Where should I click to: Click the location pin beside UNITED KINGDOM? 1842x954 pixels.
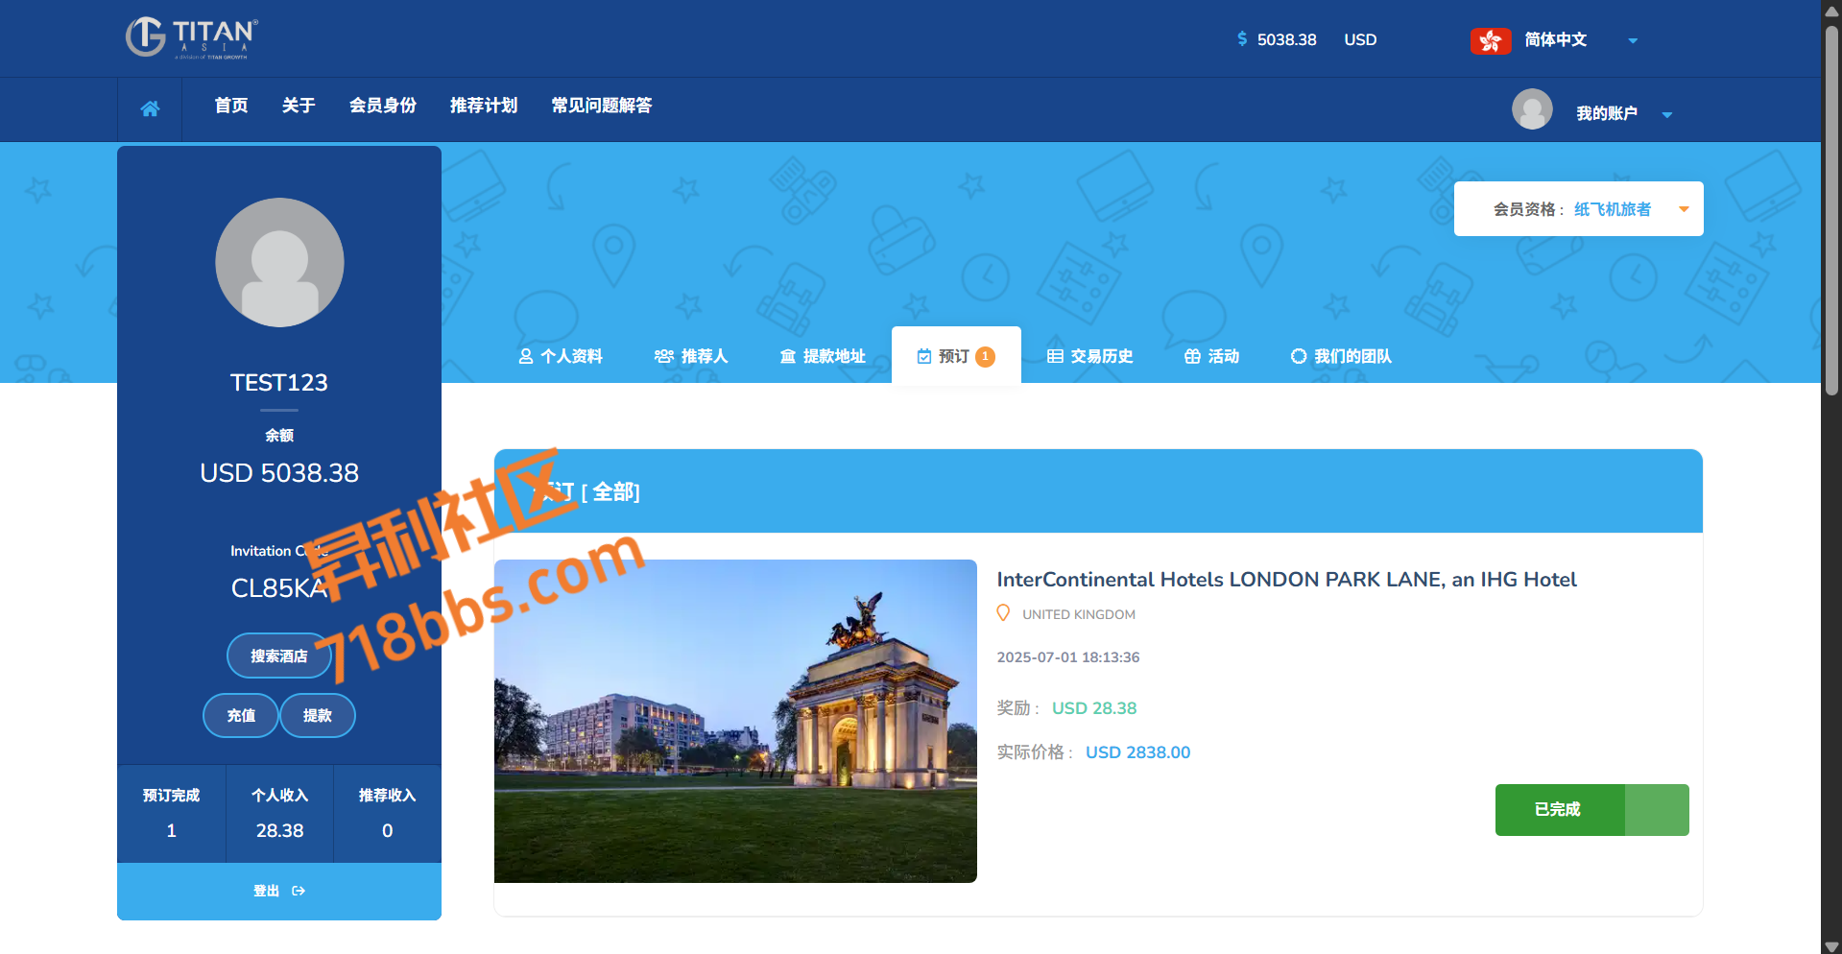tap(1003, 613)
